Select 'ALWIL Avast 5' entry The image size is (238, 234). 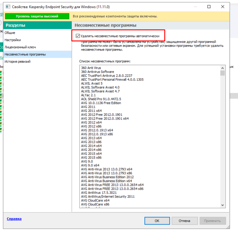pyautogui.click(x=92, y=83)
